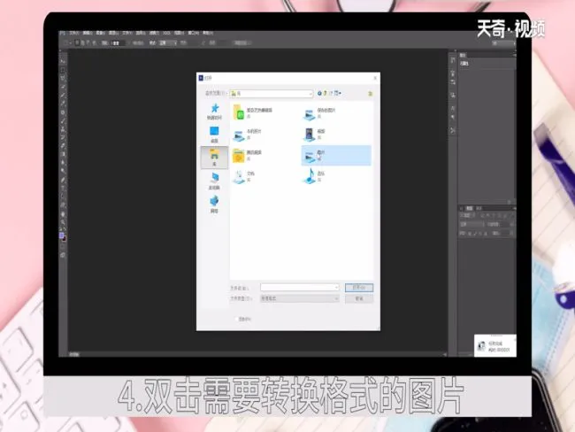Select the Hand tool
Viewport: 575px width, 432px height.
point(63,214)
